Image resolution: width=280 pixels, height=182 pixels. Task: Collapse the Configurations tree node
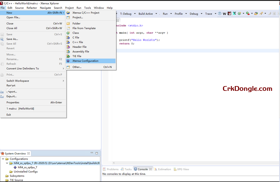(x=3, y=159)
